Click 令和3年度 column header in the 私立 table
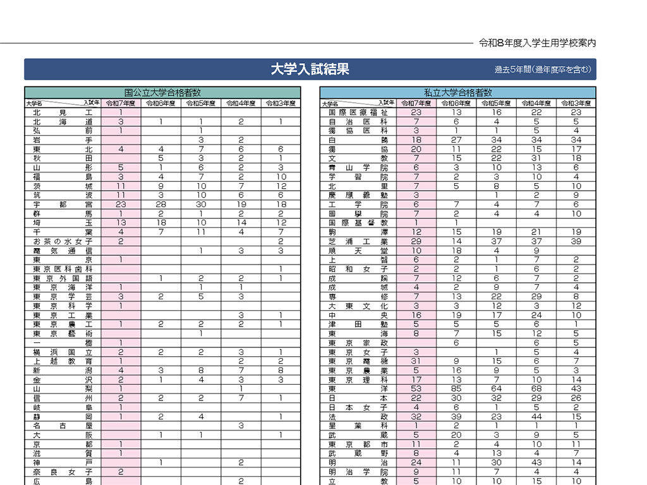The image size is (647, 485). click(576, 103)
